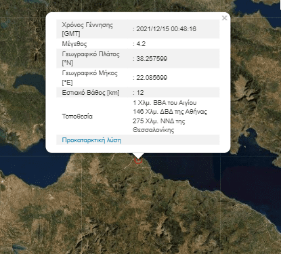This screenshot has height=254, width=281.
Task: Click the '275 Χλμ. ΝΝΔ της Θεσσαλονίκης' text
Action: pyautogui.click(x=159, y=125)
